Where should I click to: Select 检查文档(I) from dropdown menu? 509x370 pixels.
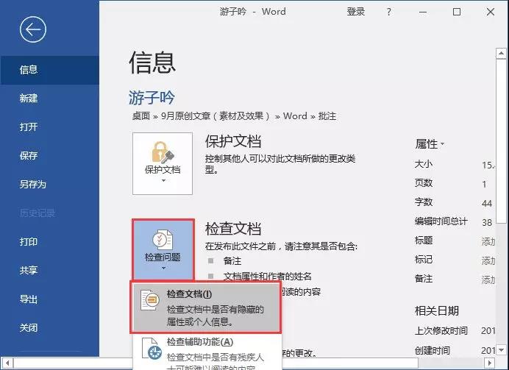click(189, 294)
